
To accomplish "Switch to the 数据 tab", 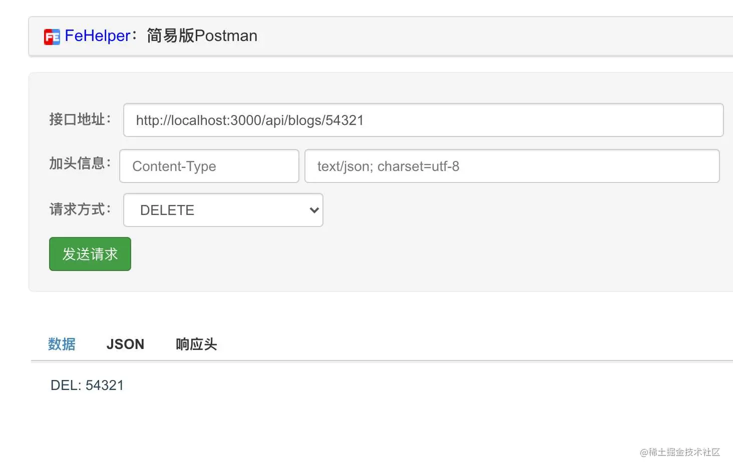I will (62, 344).
